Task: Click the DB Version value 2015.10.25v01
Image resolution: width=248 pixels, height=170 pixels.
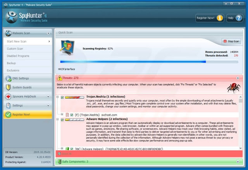Action: point(42,152)
